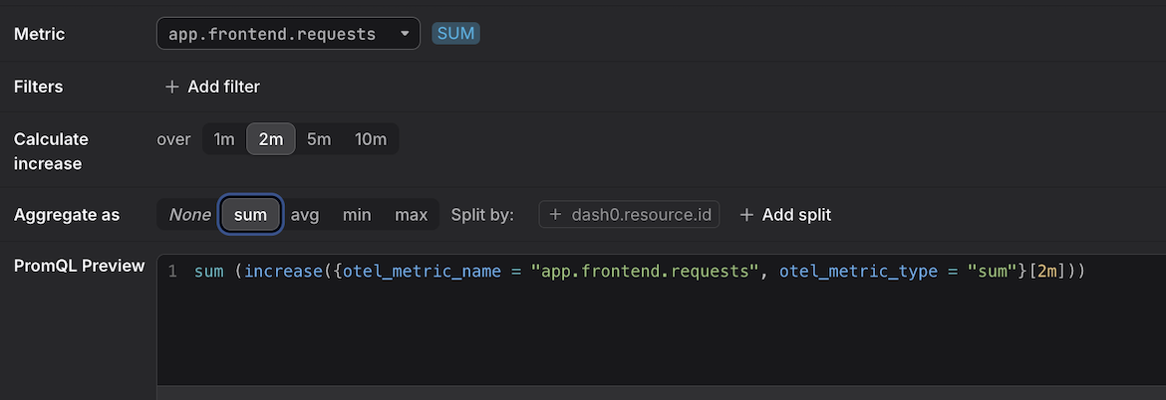Open the app.frontend.requests metric dropdown

272,34
